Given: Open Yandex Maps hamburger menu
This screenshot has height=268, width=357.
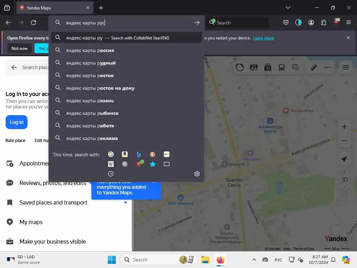Looking at the screenshot, I should [346, 67].
